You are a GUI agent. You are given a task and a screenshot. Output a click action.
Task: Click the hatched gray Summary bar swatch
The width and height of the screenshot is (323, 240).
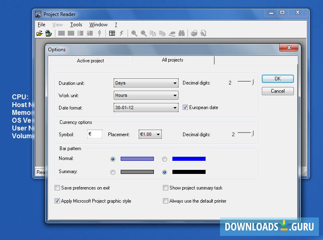click(137, 172)
